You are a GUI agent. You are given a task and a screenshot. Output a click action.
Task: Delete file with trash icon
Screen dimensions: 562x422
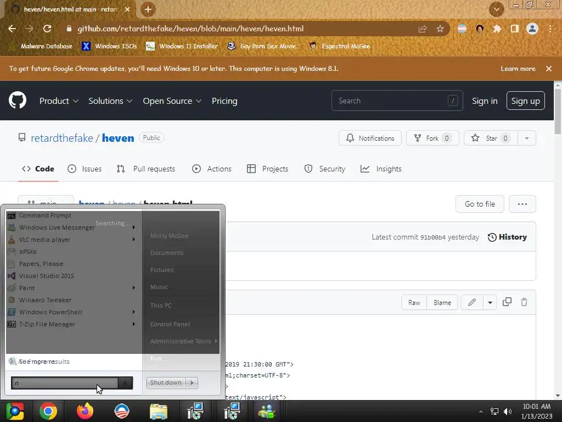click(524, 302)
